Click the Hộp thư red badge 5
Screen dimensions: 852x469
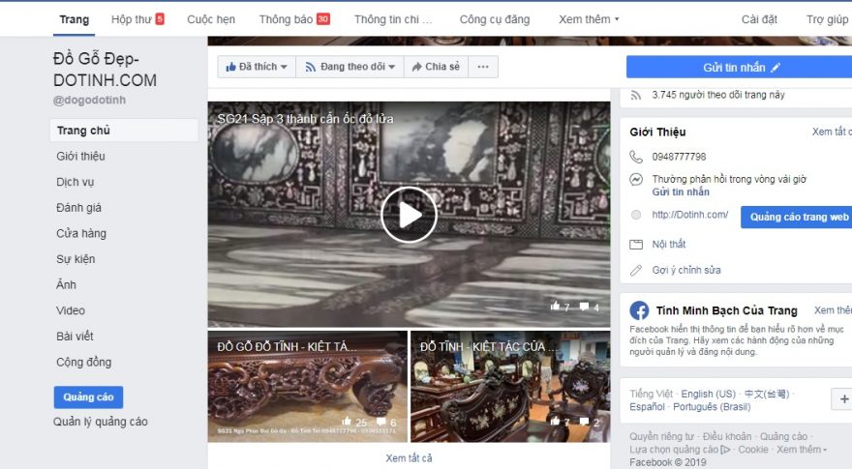pos(160,19)
